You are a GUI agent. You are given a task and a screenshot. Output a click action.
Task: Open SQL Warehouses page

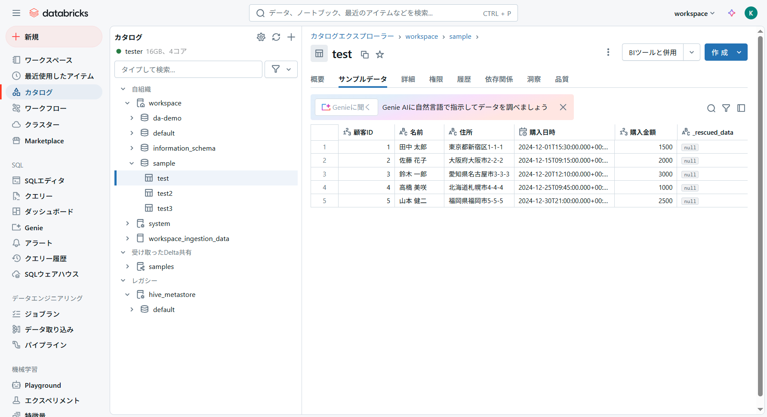point(54,274)
